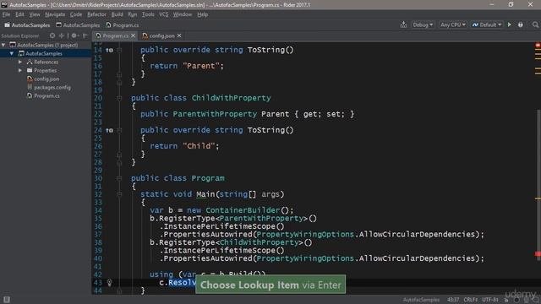
Task: Fold the ChildWithProperty class at line 20
Action: click(118, 98)
